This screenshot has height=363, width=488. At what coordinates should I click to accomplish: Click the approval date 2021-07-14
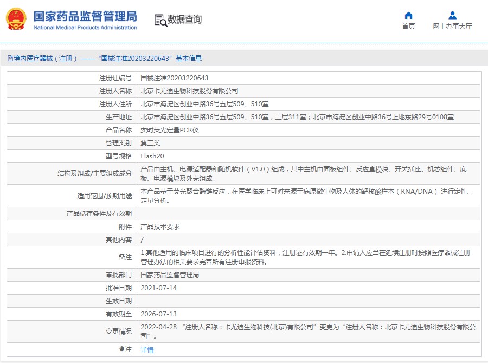click(159, 288)
